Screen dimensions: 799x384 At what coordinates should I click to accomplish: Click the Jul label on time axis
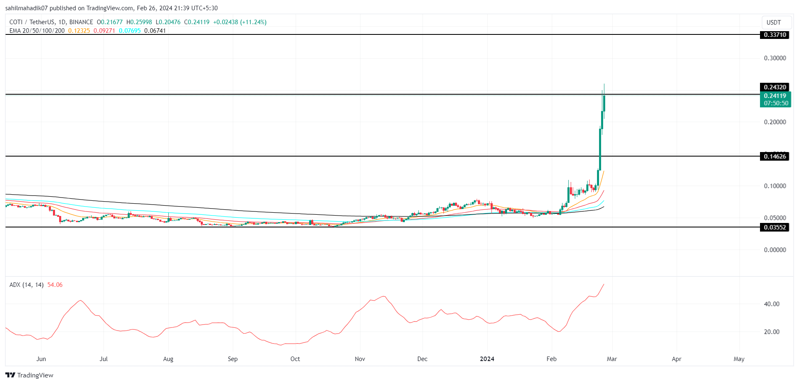tap(104, 359)
